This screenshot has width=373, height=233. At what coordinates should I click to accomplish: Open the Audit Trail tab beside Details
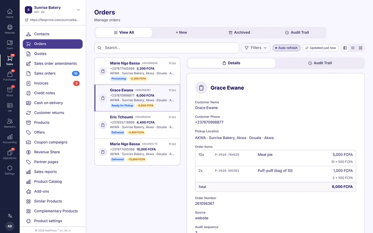click(320, 63)
